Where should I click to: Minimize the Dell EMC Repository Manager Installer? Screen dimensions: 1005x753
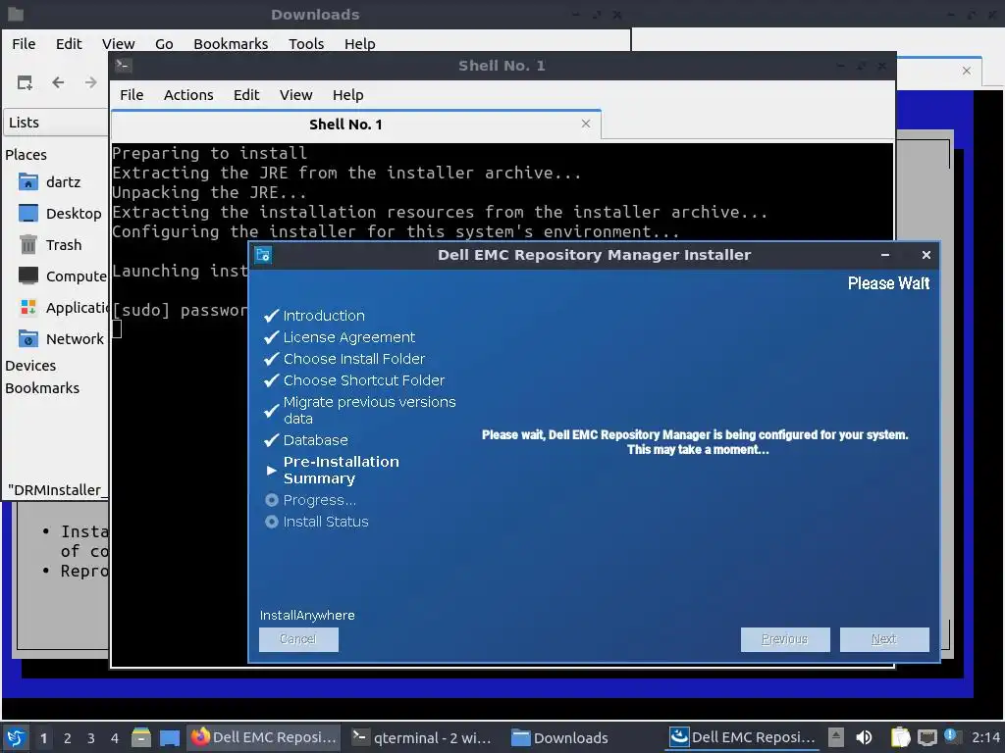pos(885,255)
